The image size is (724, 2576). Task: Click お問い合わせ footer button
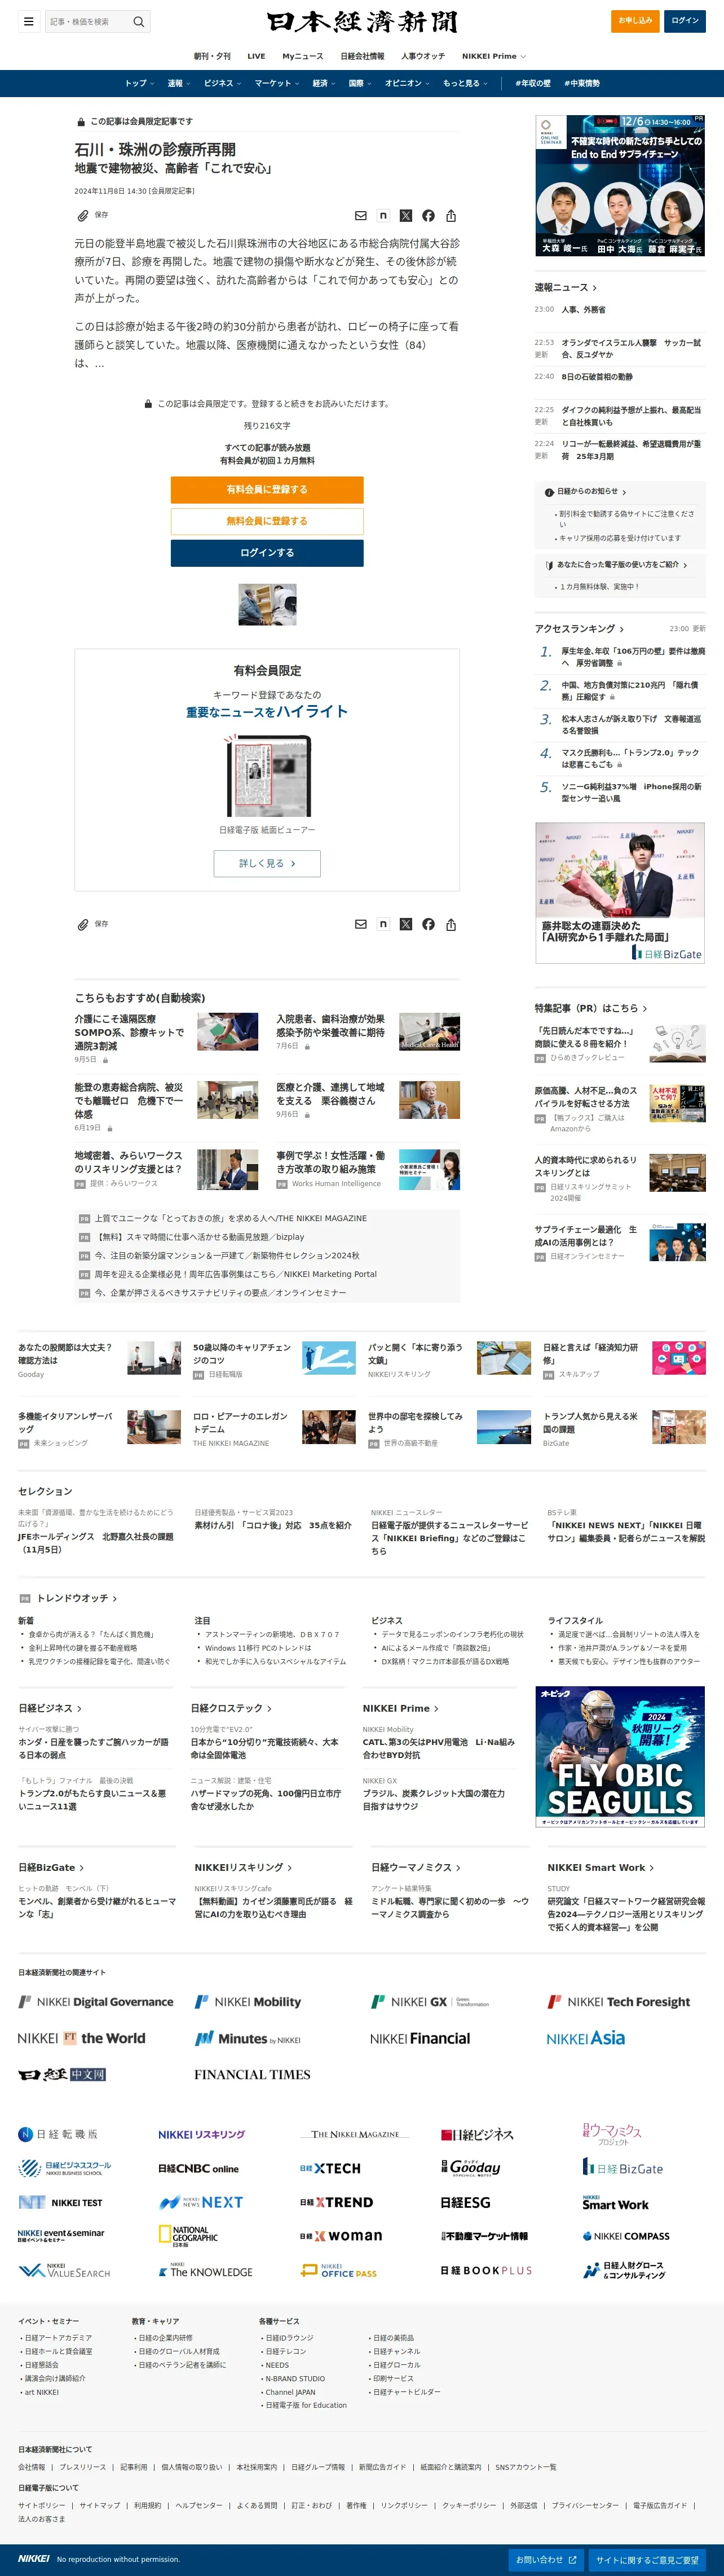[x=546, y=2559]
